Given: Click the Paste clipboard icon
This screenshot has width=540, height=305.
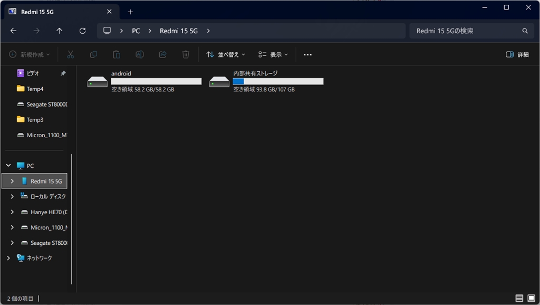Looking at the screenshot, I should tap(117, 54).
